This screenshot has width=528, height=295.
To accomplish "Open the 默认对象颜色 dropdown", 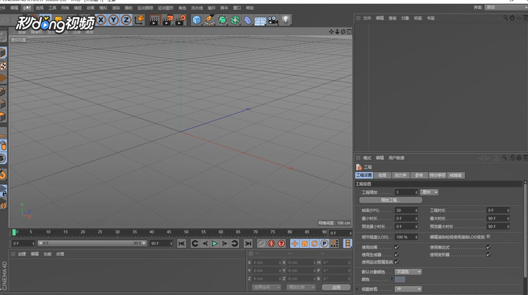I will pos(408,272).
